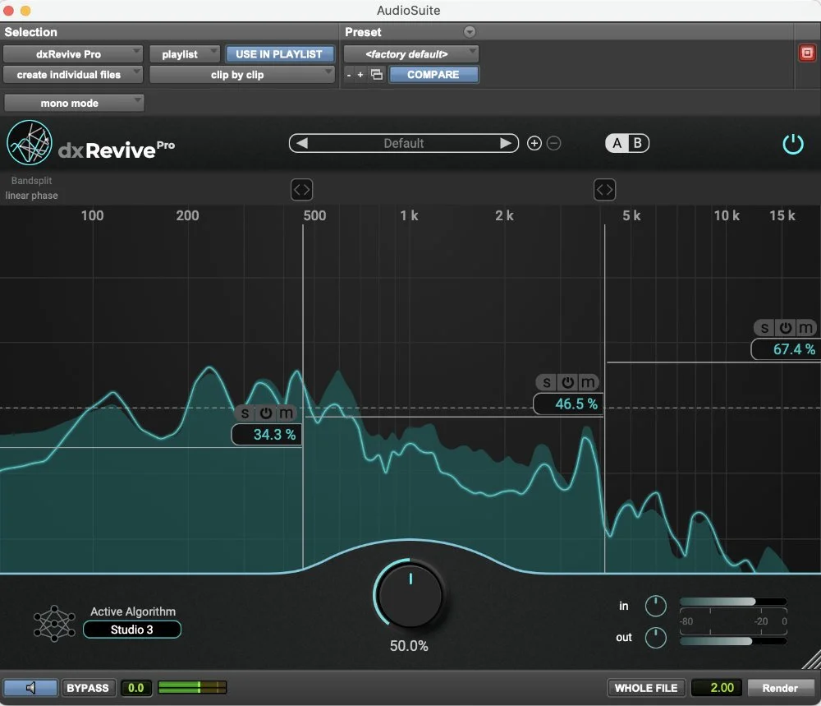The width and height of the screenshot is (821, 706).
Task: Click the red target window button
Action: [x=807, y=53]
